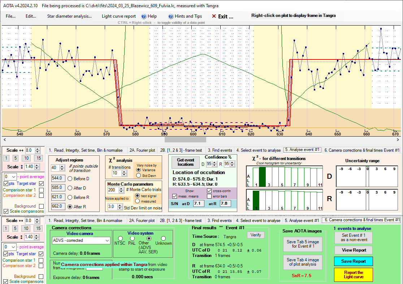
Task: Toggle upper Background checkbox
Action: [x=42, y=206]
